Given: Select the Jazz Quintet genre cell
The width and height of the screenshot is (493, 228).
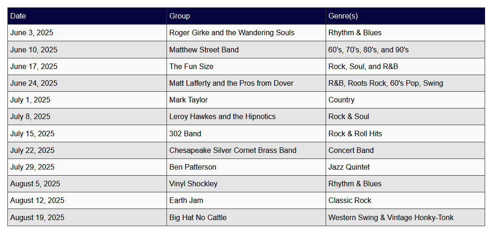Looking at the screenshot, I should coord(349,167).
